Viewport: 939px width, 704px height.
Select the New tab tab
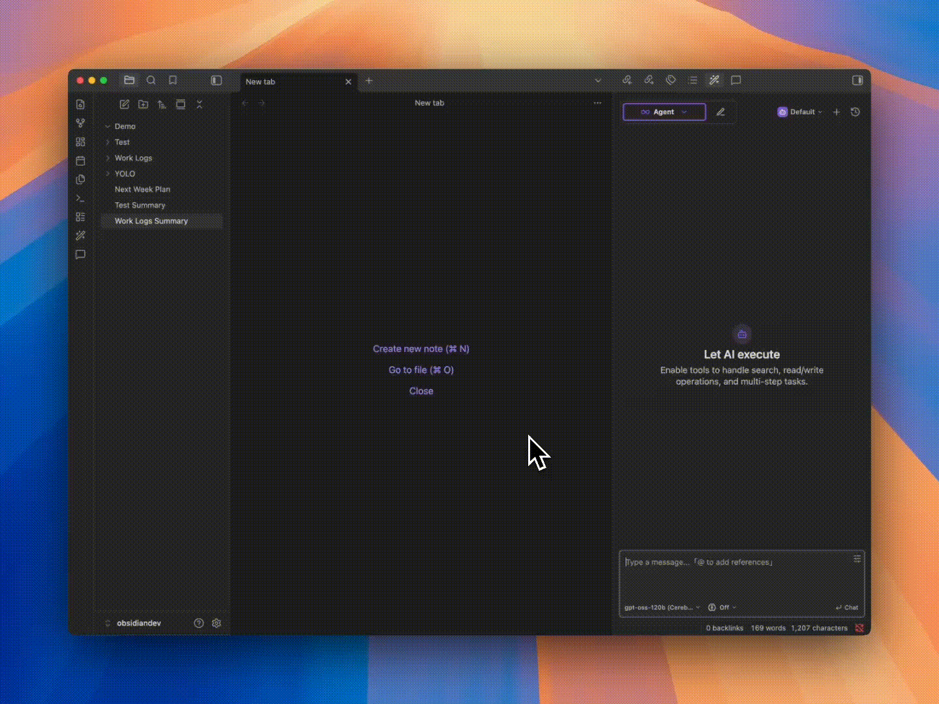[x=287, y=81]
